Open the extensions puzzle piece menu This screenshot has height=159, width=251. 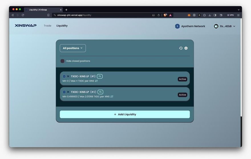205,15
